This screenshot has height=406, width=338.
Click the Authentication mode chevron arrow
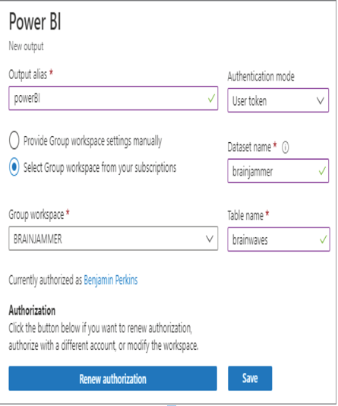coord(321,100)
